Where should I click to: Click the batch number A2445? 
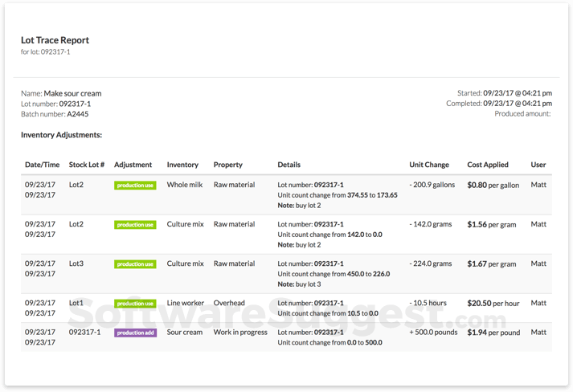(78, 114)
